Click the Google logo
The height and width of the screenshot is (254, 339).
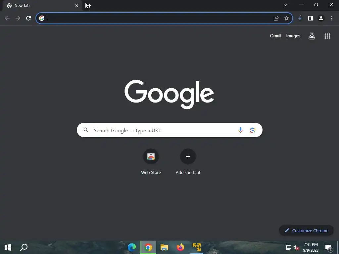tap(169, 94)
